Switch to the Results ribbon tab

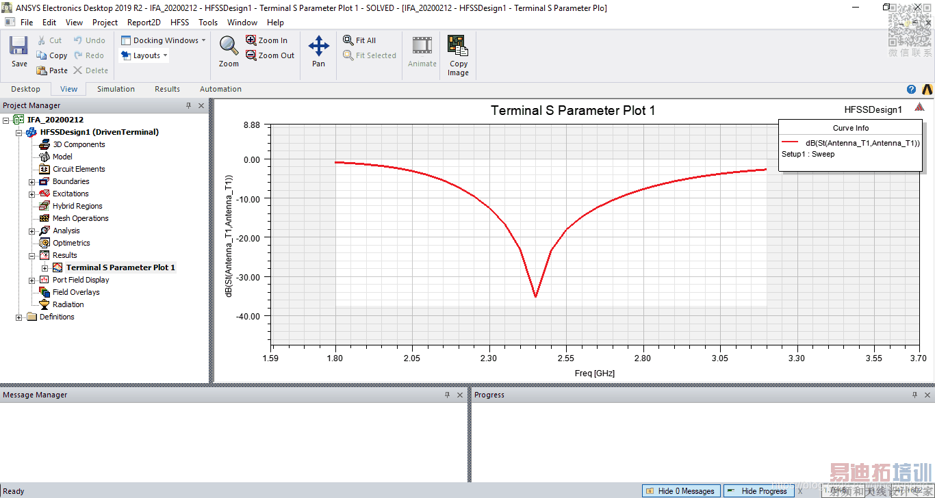point(167,89)
